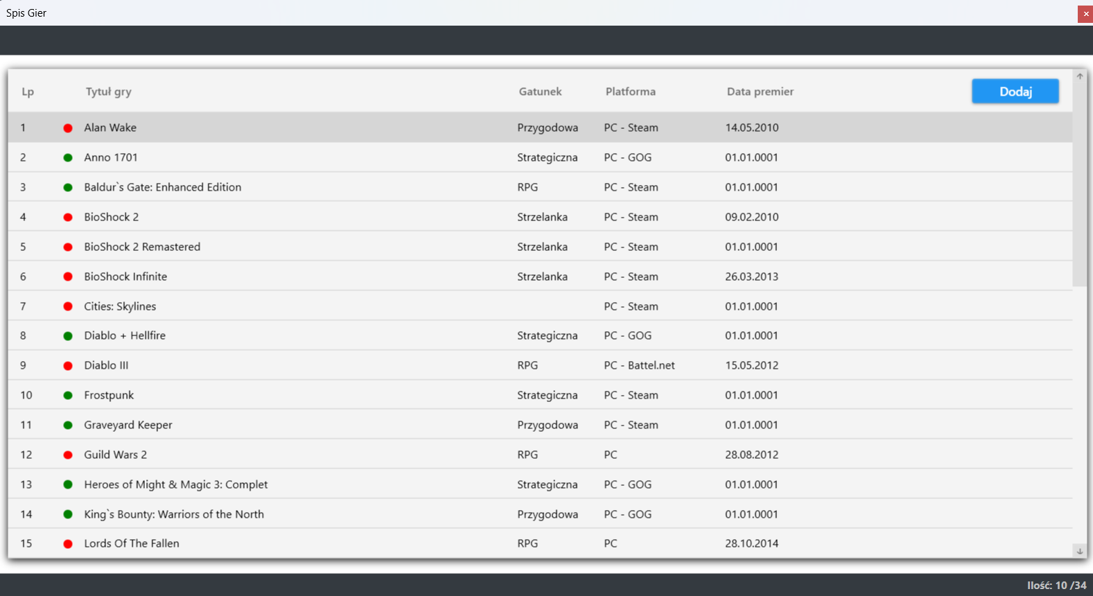Click the Platforma column header
Viewport: 1093px width, 596px height.
(631, 91)
